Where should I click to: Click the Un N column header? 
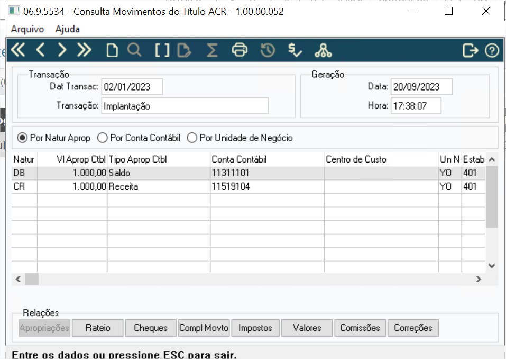(x=450, y=159)
